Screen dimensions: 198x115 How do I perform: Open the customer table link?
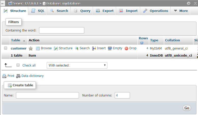[19, 48]
